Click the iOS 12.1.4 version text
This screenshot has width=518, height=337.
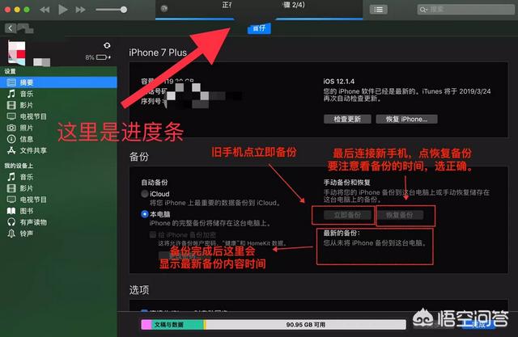339,82
